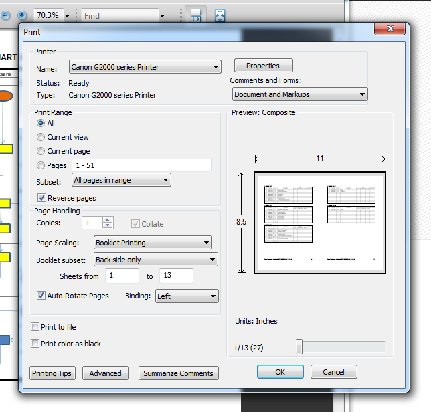Open the Binding dropdown
This screenshot has height=412, width=431.
[x=187, y=296]
